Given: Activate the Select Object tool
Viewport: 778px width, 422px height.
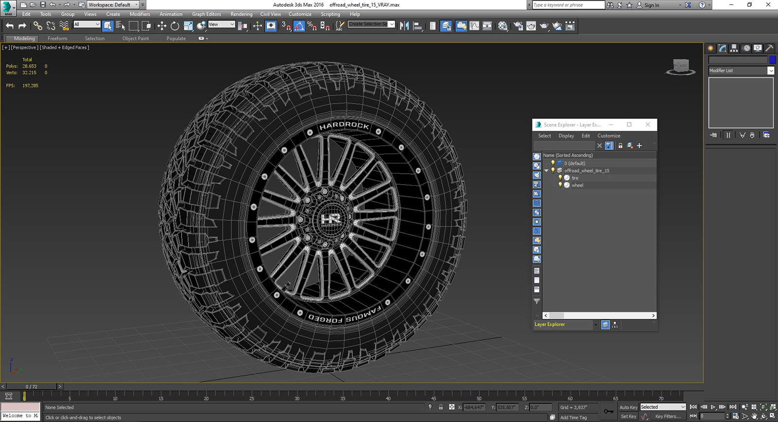Looking at the screenshot, I should click(107, 26).
